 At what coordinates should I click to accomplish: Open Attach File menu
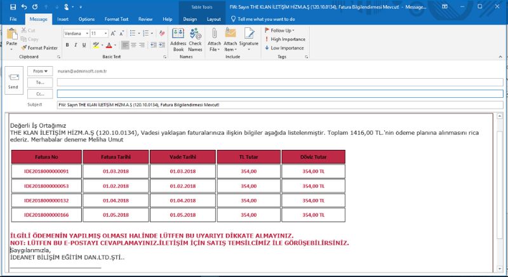(x=214, y=40)
